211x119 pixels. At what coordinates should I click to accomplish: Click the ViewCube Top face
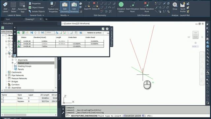tap(196, 33)
